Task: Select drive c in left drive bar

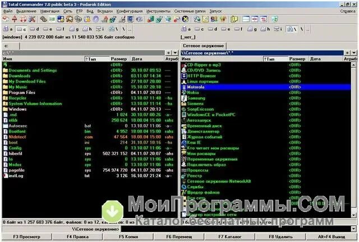Action: (x=21, y=29)
